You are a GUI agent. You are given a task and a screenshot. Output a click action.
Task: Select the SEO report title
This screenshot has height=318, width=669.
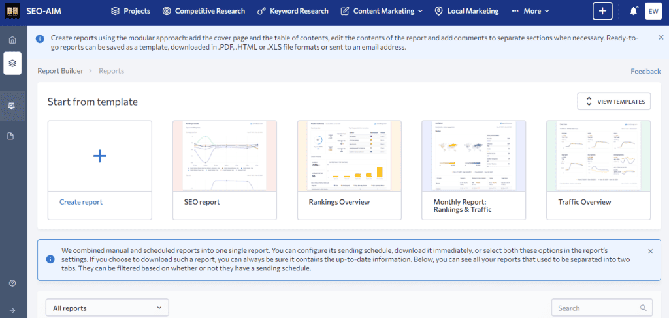coord(202,202)
